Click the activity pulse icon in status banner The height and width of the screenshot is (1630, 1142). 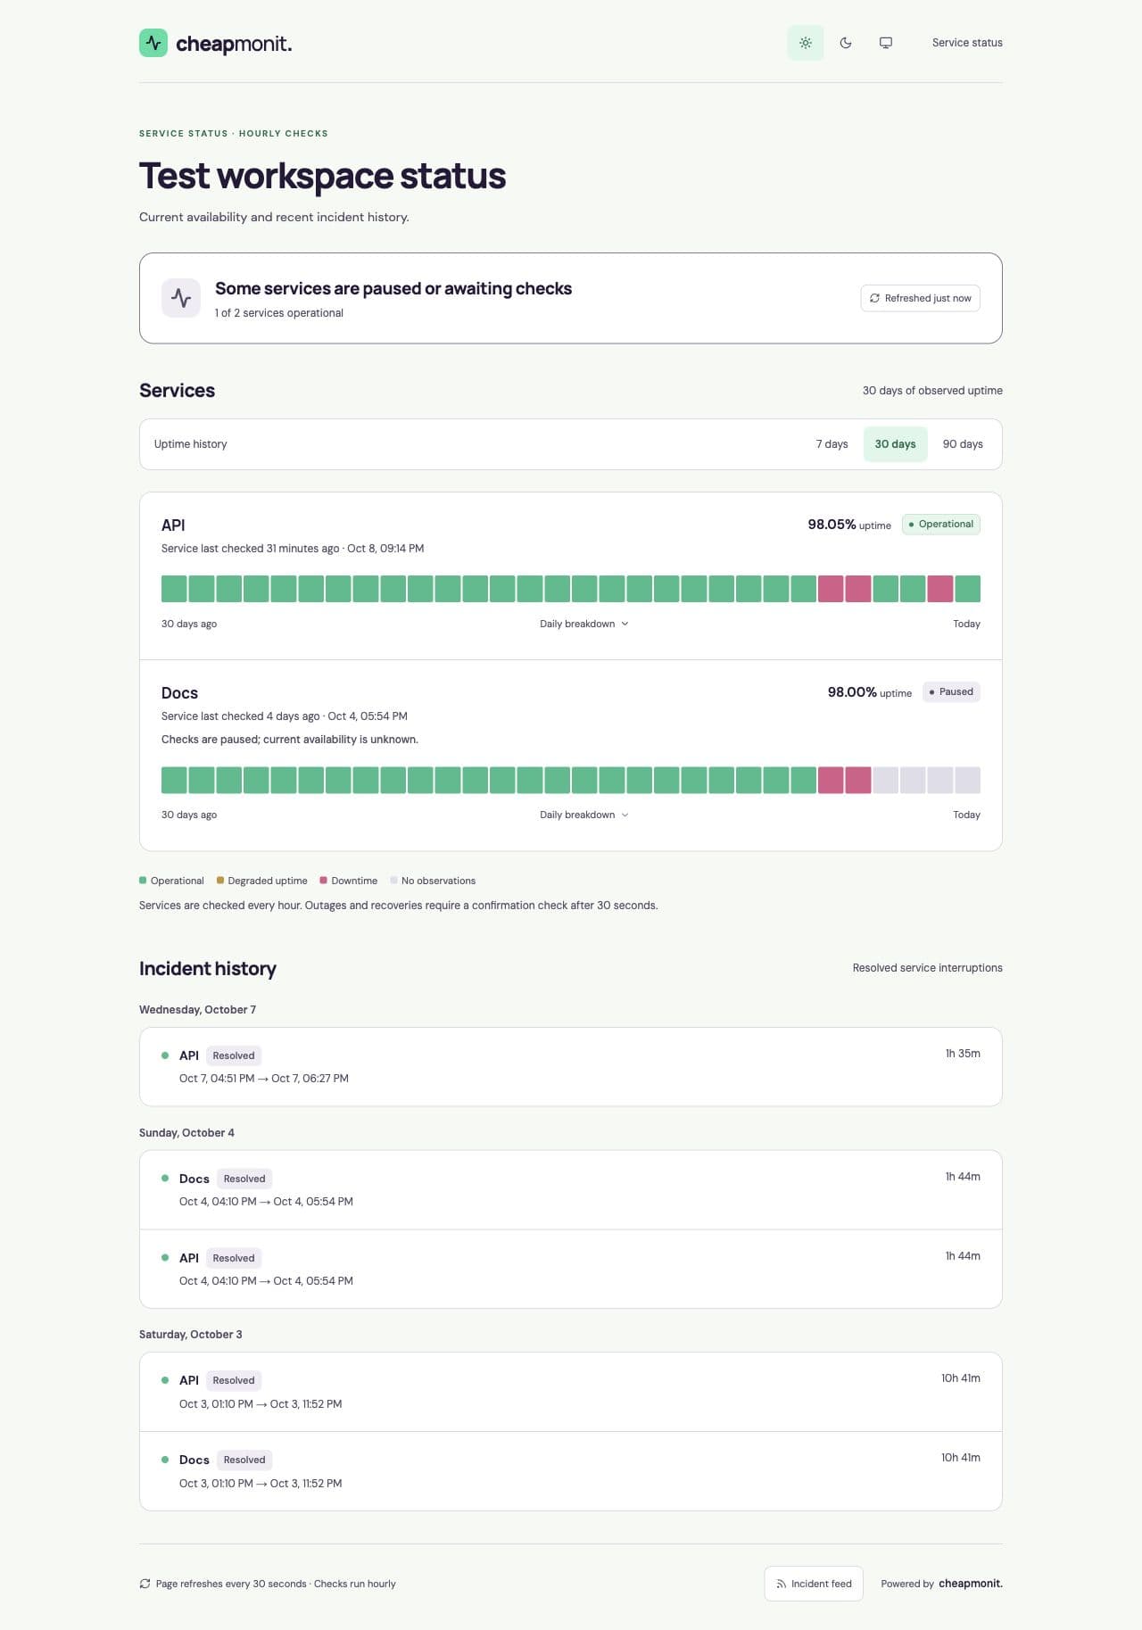(x=181, y=298)
